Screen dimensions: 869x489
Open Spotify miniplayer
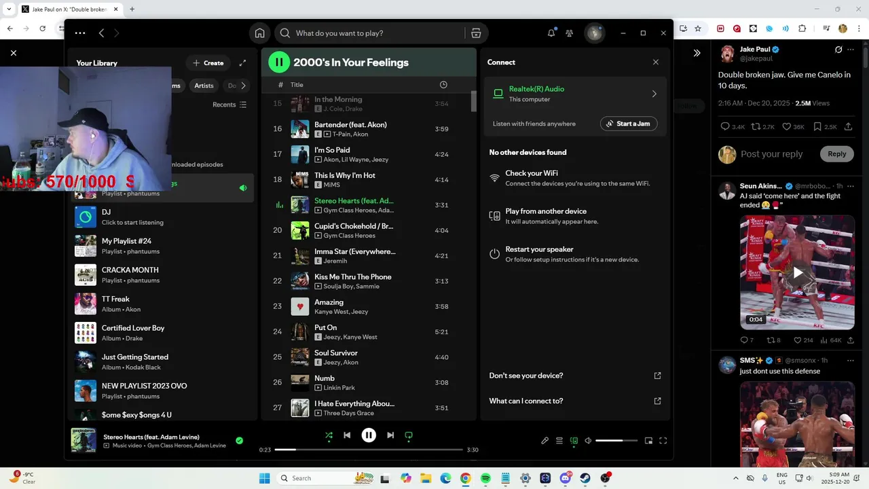tap(648, 441)
